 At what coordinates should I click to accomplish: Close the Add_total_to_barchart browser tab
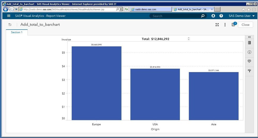pos(212,9)
